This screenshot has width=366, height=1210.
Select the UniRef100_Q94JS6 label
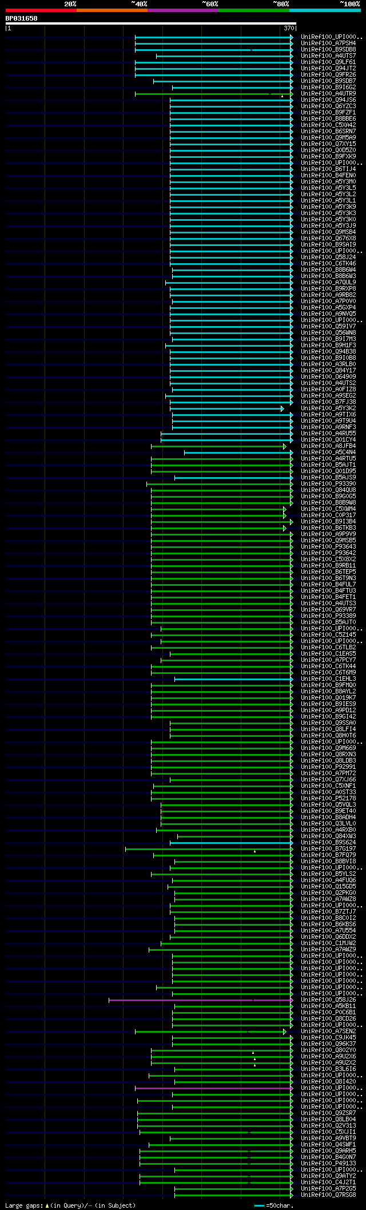point(328,100)
